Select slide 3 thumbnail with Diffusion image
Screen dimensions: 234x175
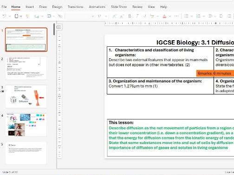[26, 96]
